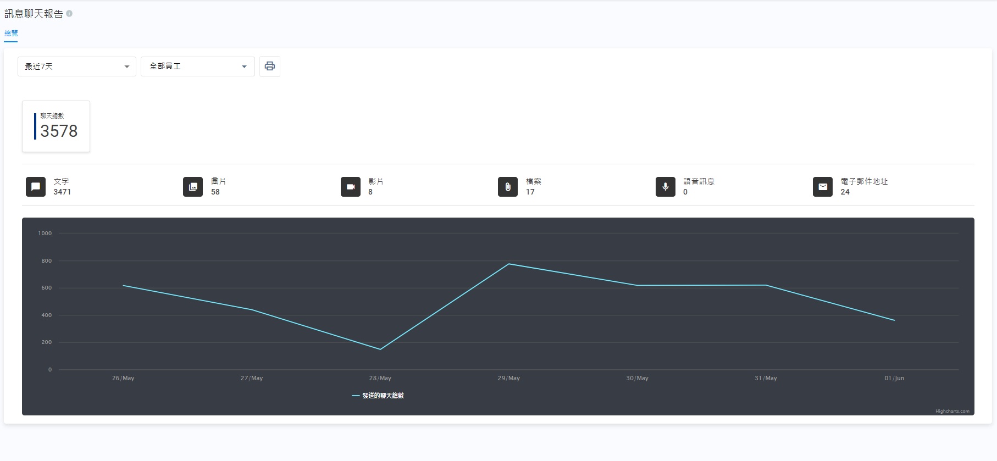Click info icon beside 訊息聊天報告 title
This screenshot has height=461, width=997.
click(x=69, y=14)
